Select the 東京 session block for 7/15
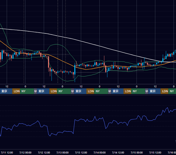Image resolution: width=176 pixels, height=155 pixels. 154,91
